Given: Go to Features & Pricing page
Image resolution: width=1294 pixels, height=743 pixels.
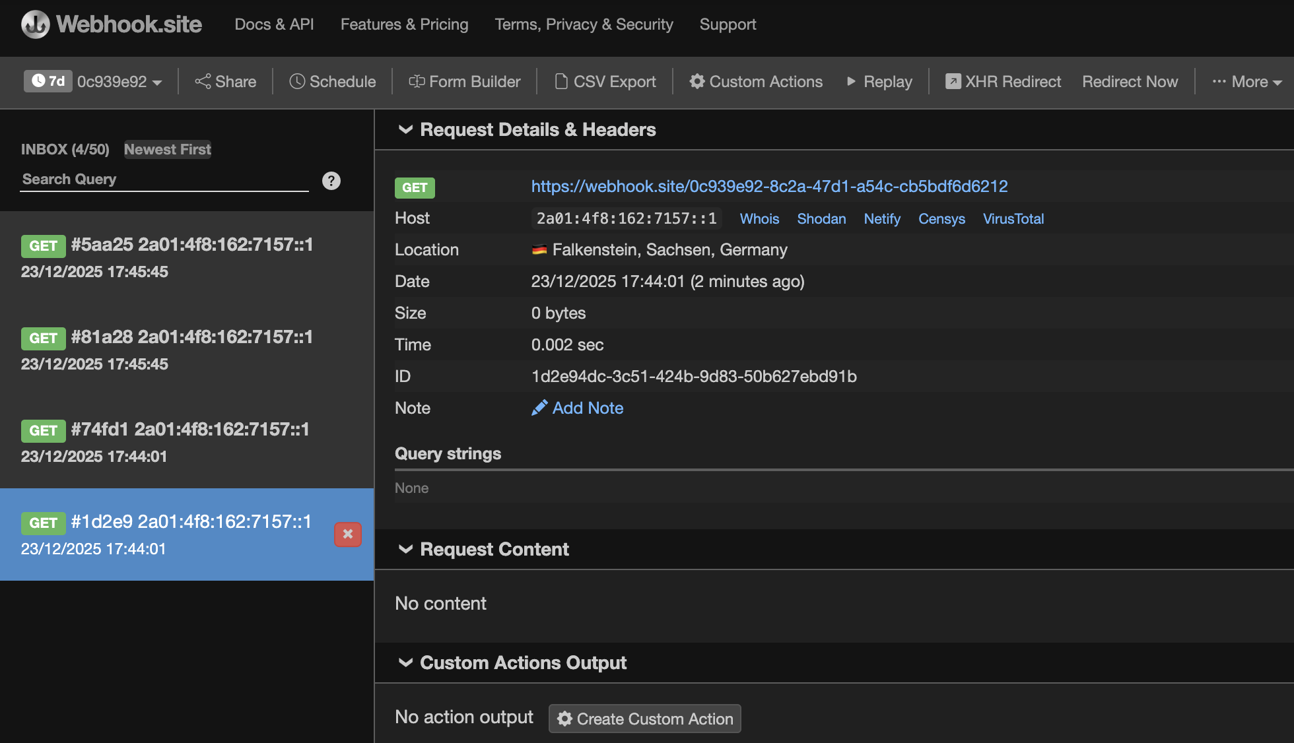Looking at the screenshot, I should 404,24.
